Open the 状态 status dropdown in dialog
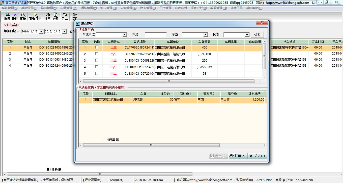The height and width of the screenshot is (183, 343). pos(247,35)
